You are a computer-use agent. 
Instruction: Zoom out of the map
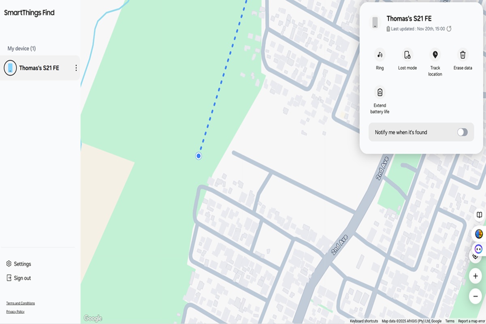click(475, 296)
